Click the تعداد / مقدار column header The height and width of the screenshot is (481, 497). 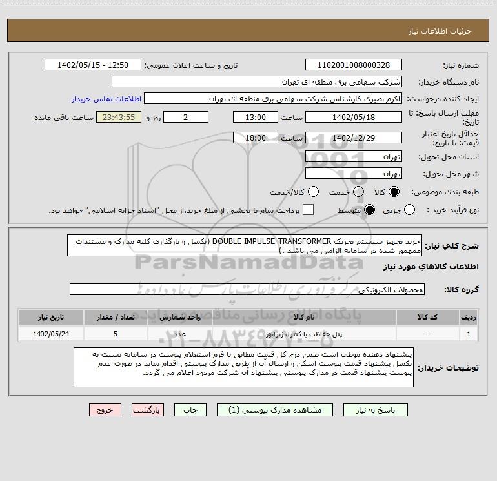click(116, 317)
